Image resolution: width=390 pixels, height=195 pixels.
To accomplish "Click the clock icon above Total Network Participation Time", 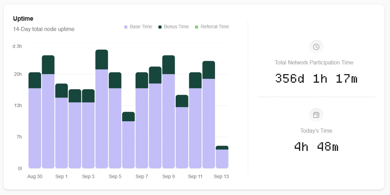I will pyautogui.click(x=316, y=47).
